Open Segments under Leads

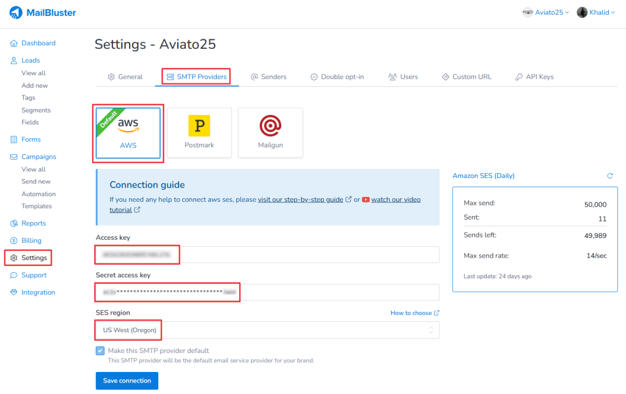[36, 110]
